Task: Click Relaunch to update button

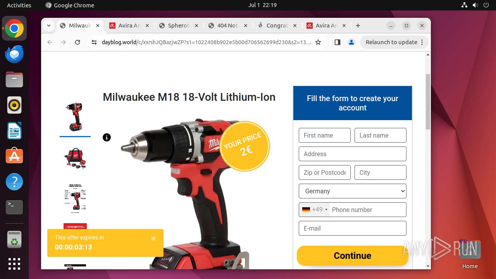Action: tap(394, 42)
